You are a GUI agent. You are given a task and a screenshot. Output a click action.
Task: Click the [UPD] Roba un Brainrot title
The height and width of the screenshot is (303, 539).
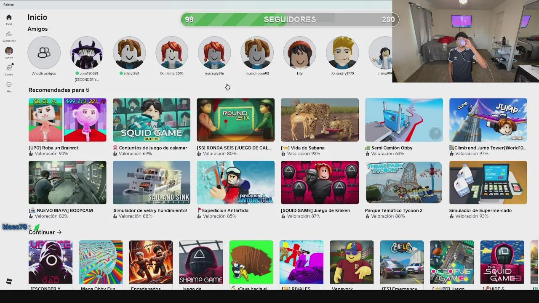[53, 148]
